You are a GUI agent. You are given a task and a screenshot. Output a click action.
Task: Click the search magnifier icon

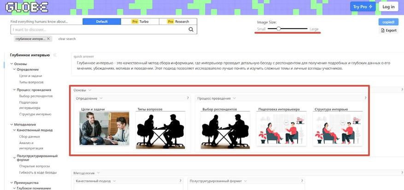(191, 29)
